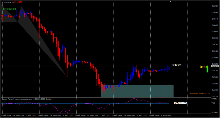This screenshot has height=118, width=220.
Task: Select the green SHS Bullish label
Action: tap(9, 9)
